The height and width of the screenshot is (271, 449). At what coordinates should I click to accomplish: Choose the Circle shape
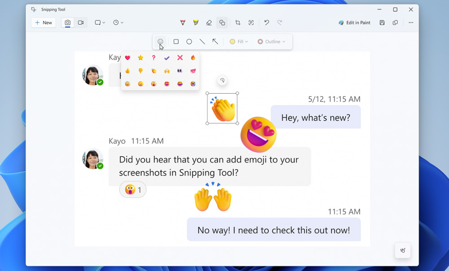tap(189, 42)
